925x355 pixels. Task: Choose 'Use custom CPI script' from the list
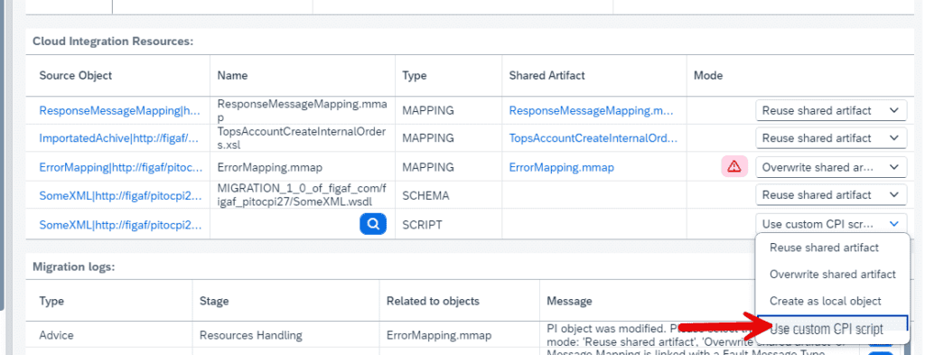[831, 329]
